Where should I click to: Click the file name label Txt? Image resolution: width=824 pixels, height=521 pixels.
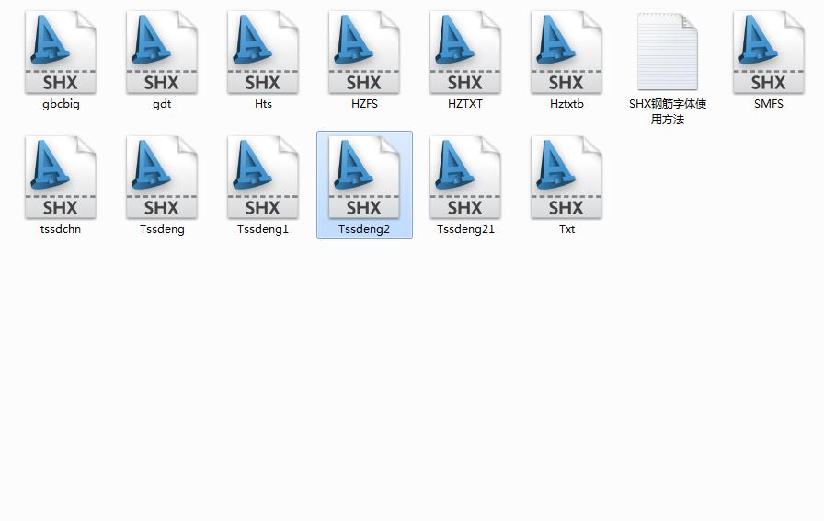tap(566, 229)
